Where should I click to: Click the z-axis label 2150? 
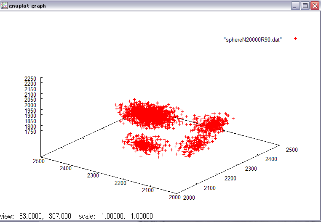tap(30, 89)
